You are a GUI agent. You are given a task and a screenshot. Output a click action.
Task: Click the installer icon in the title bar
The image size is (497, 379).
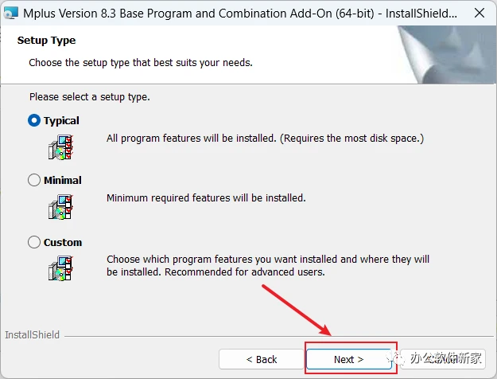coord(11,13)
